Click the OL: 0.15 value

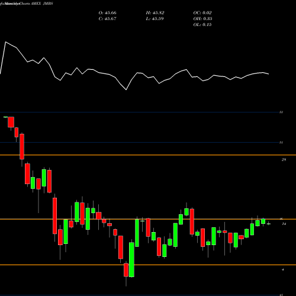click(x=202, y=25)
